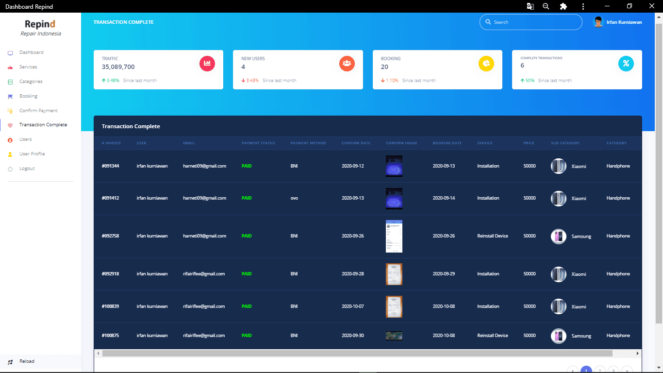Select Services from the sidebar
The width and height of the screenshot is (663, 373).
coord(28,67)
